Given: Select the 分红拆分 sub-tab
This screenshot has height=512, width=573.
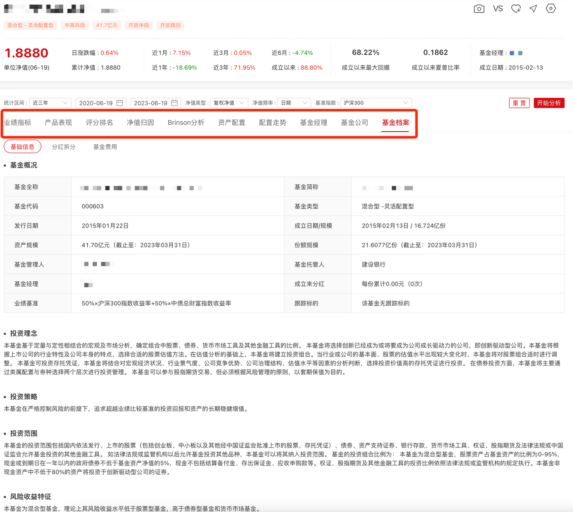Looking at the screenshot, I should coord(64,147).
